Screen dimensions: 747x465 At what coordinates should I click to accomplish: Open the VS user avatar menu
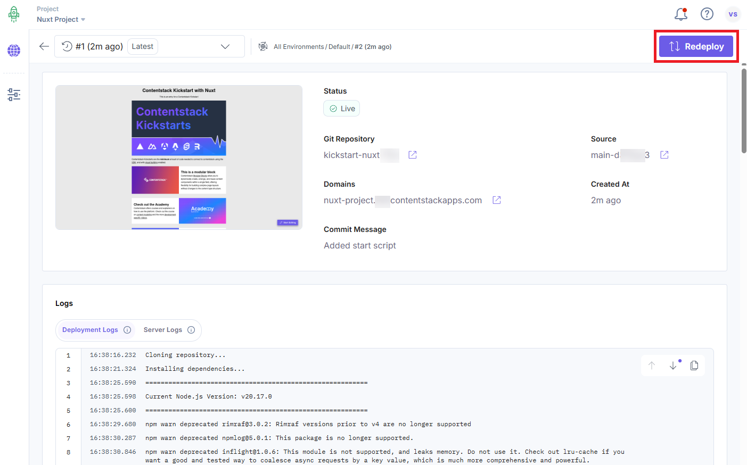(x=733, y=14)
